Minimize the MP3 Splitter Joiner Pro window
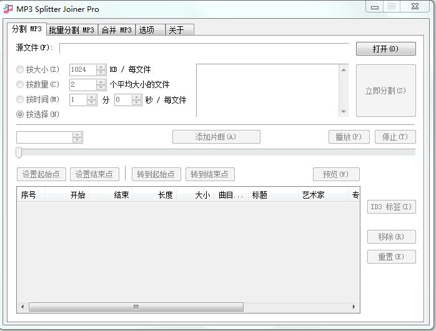 pyautogui.click(x=375, y=7)
